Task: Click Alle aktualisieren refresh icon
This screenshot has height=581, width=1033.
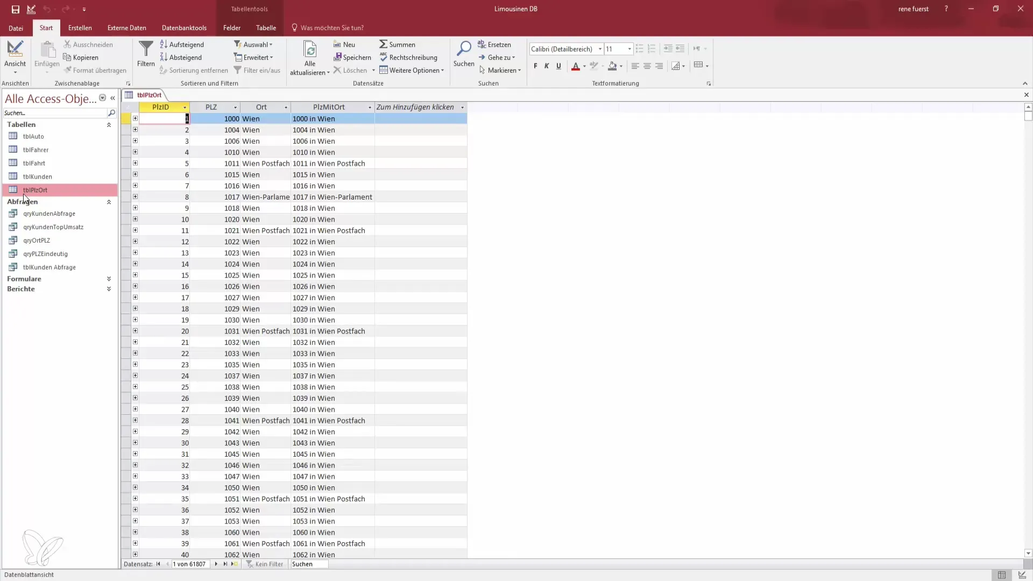Action: [310, 49]
